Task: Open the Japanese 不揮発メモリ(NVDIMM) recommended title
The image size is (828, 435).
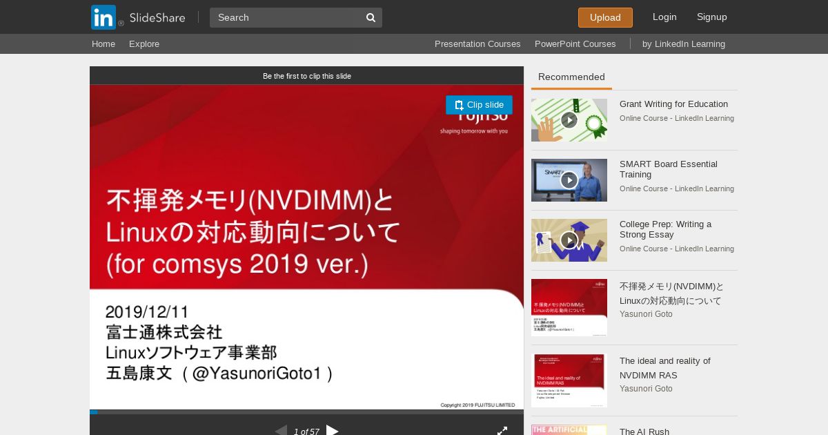Action: tap(671, 293)
